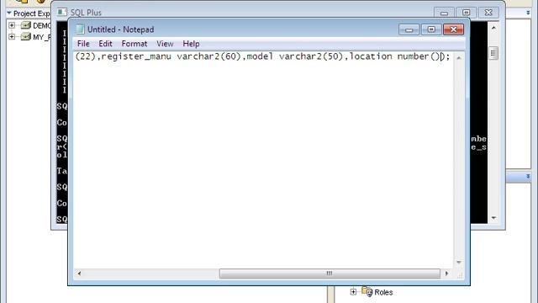This screenshot has width=538, height=303.
Task: Collapse the Project Explorer panel arrow
Action: (x=9, y=13)
